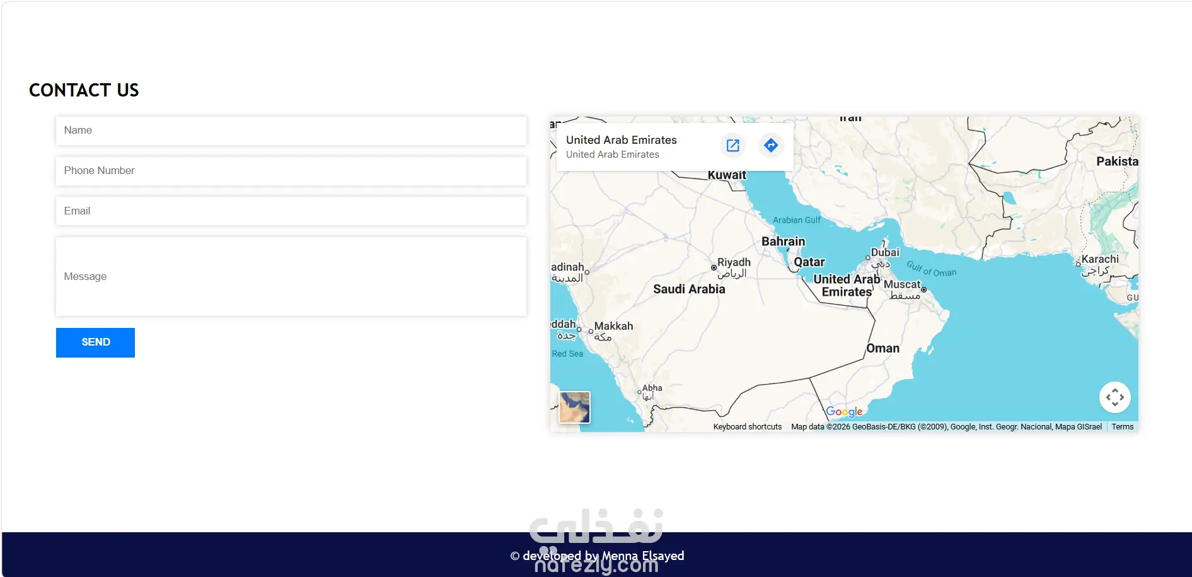1192x577 pixels.
Task: Open larger map view icon
Action: pyautogui.click(x=733, y=146)
